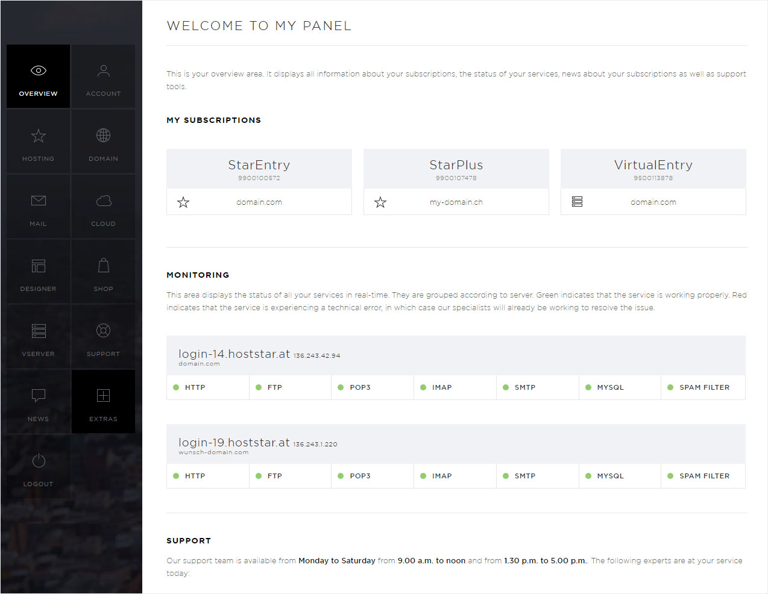The height and width of the screenshot is (594, 768).
Task: Open the Mail envelope icon
Action: click(x=39, y=201)
